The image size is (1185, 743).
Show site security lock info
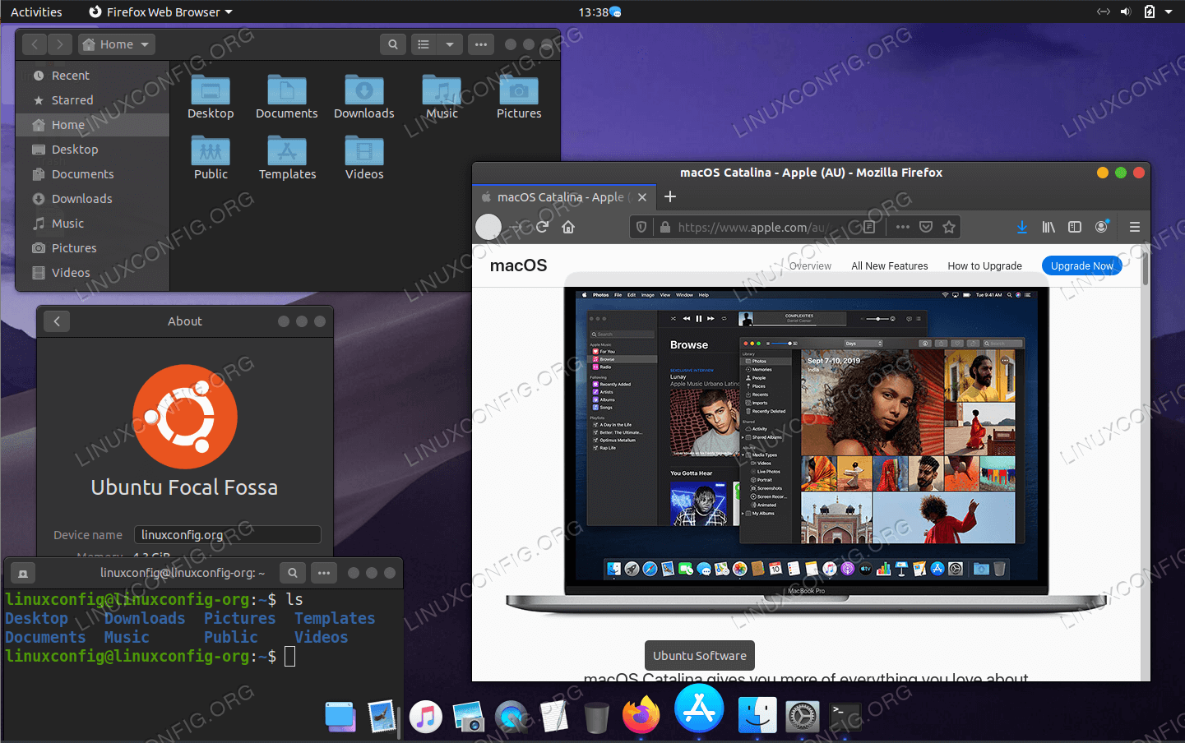[665, 227]
